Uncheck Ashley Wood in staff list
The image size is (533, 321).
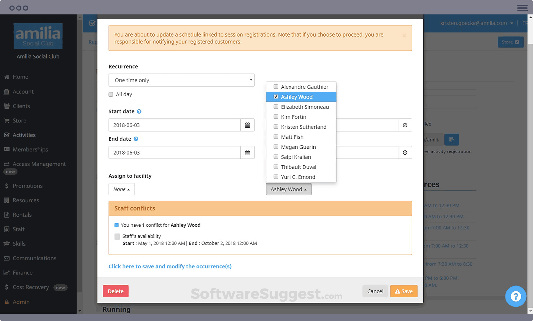pos(276,97)
